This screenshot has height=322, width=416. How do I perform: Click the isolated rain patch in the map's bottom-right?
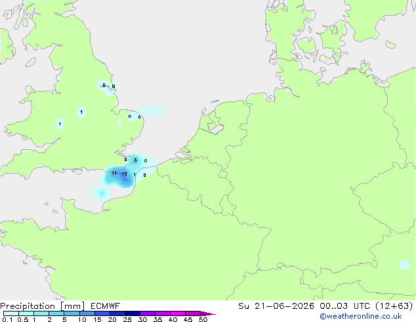coord(404,265)
